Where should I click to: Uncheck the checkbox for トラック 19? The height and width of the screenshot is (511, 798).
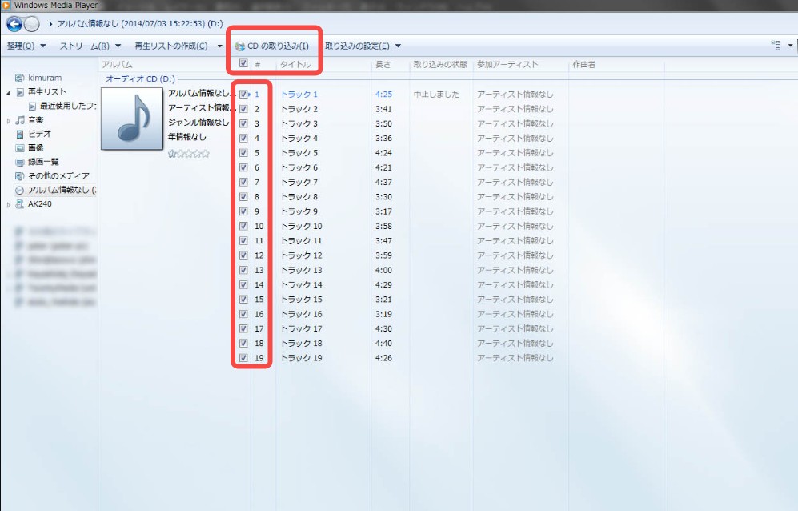pos(243,358)
